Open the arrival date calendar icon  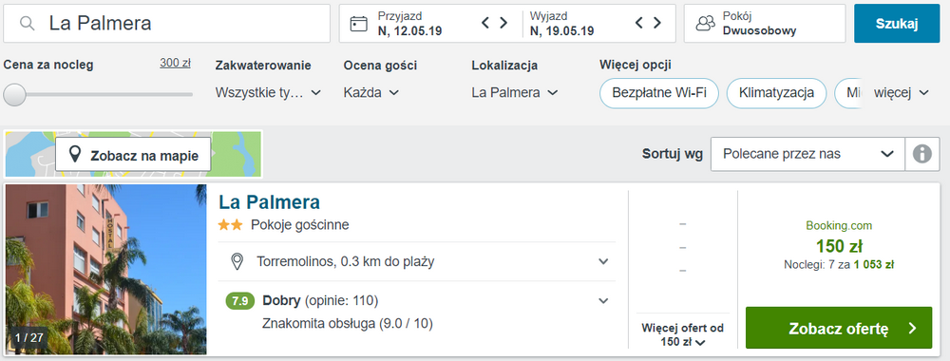tap(359, 24)
